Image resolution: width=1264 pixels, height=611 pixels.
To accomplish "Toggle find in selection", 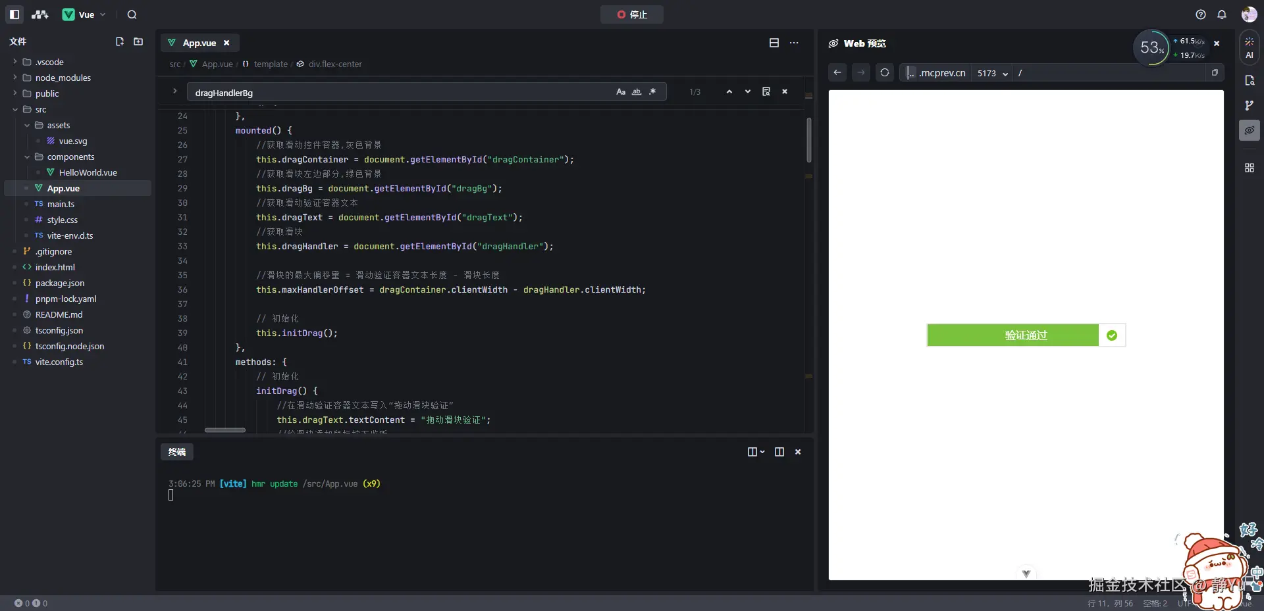I will click(766, 91).
